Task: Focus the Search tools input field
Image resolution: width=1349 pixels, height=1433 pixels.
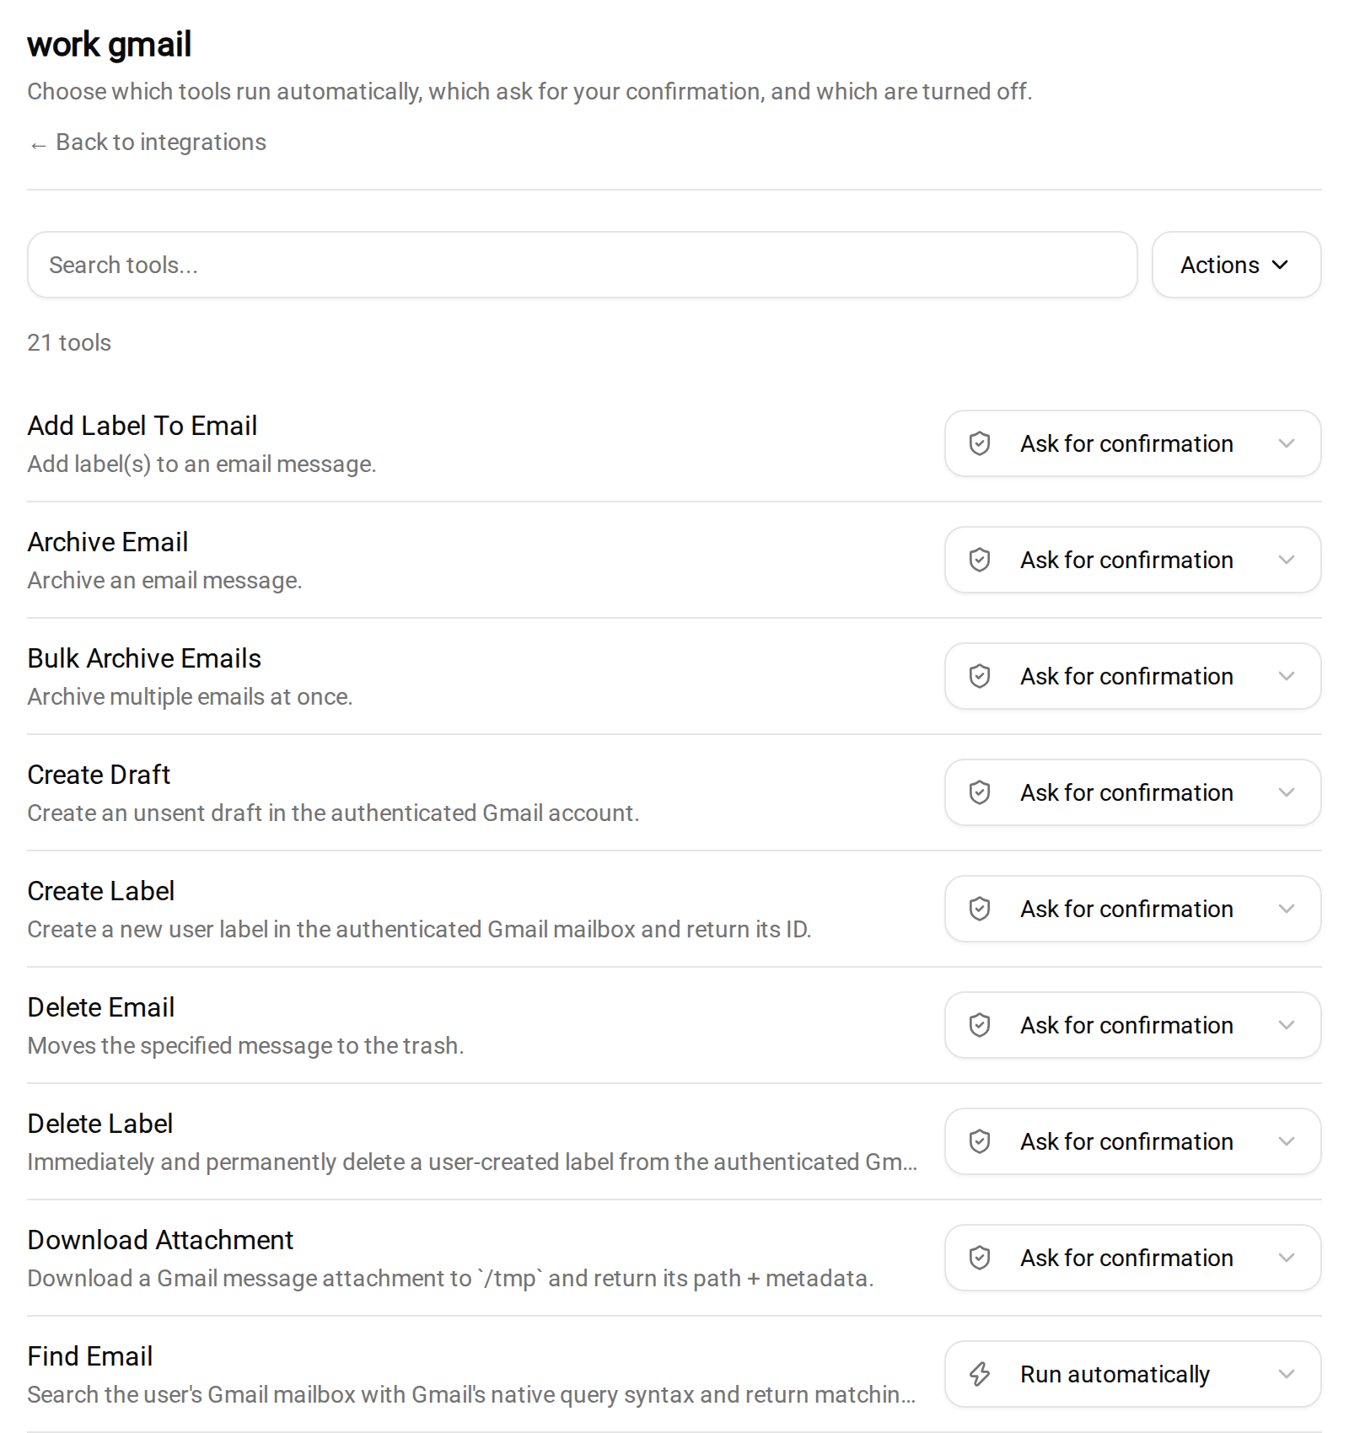Action: (582, 265)
